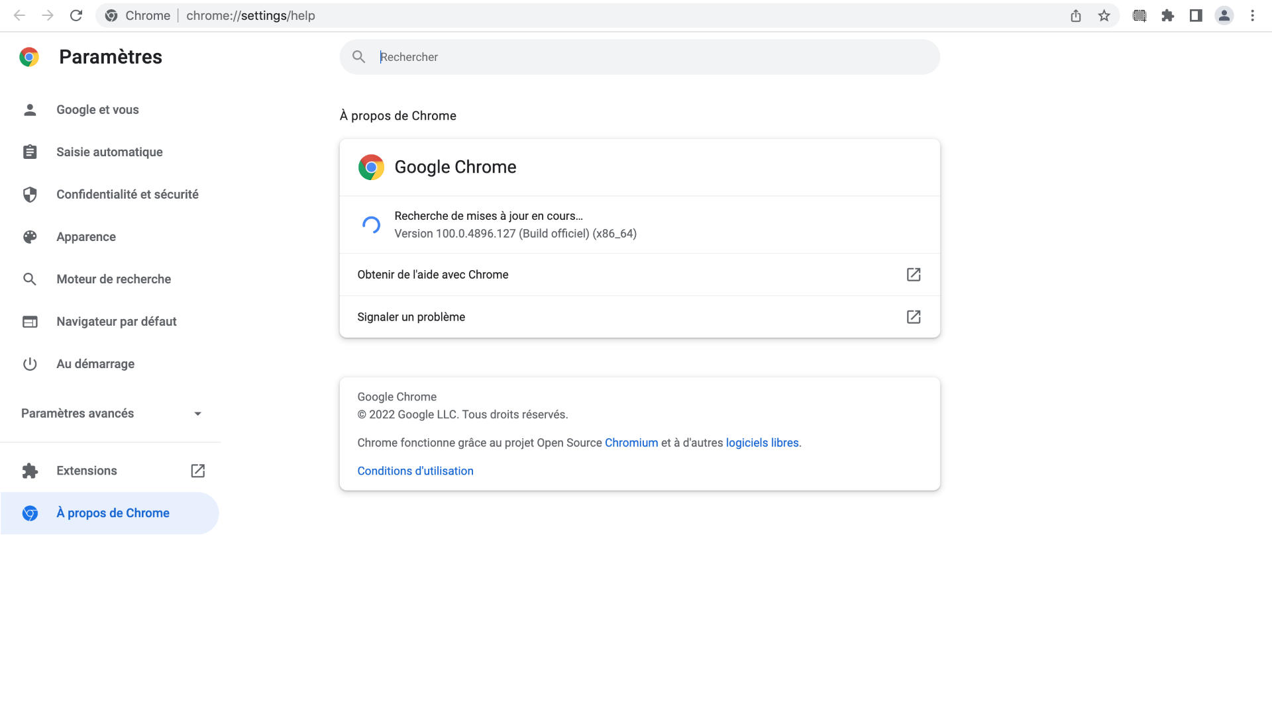Toggle the side panel icon

pos(1196,15)
